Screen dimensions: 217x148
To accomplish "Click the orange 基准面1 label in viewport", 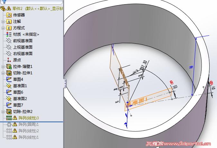I will click(137, 102).
